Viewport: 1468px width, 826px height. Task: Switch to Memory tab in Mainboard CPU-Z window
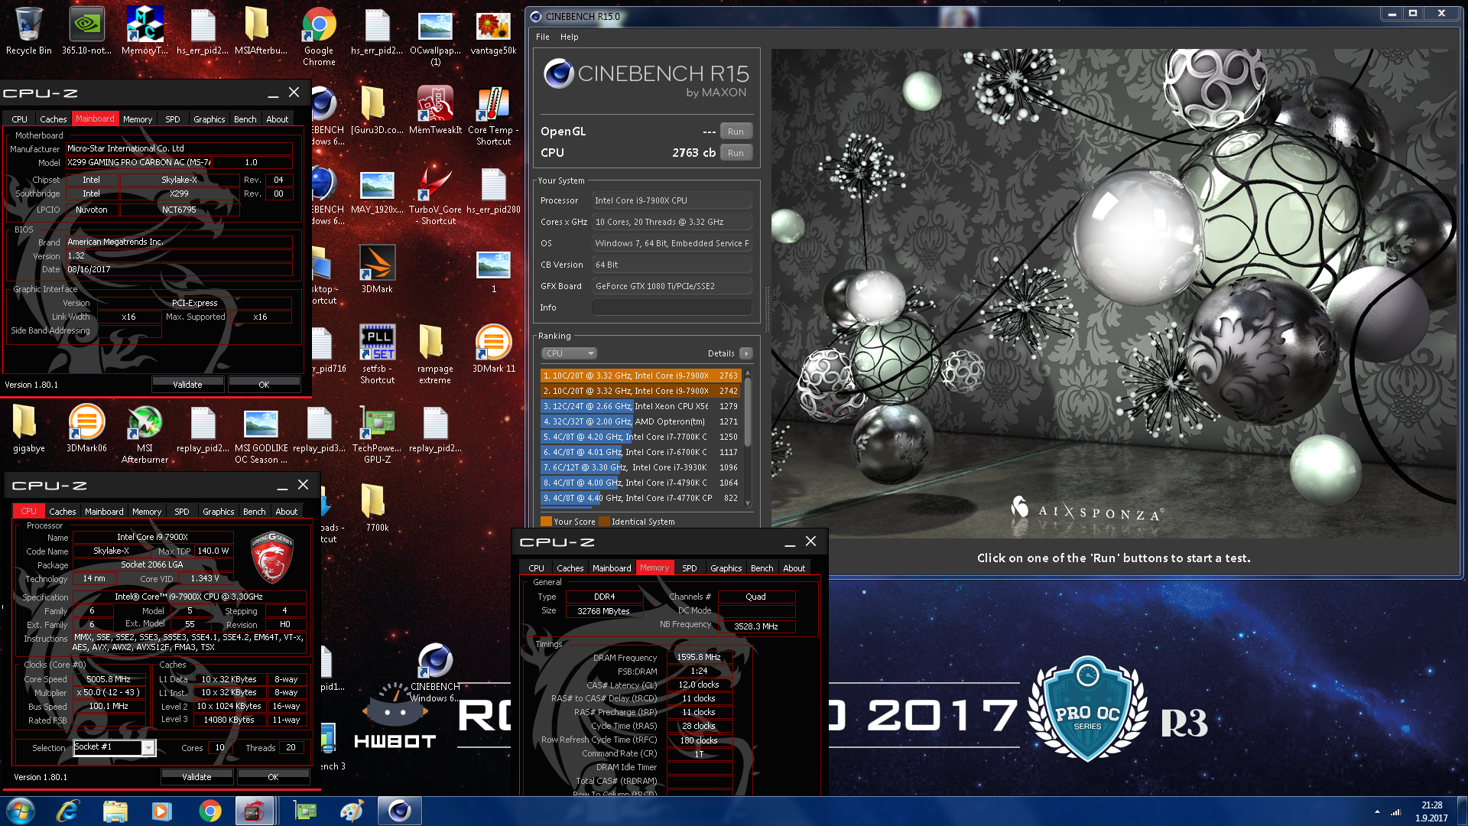pos(138,119)
